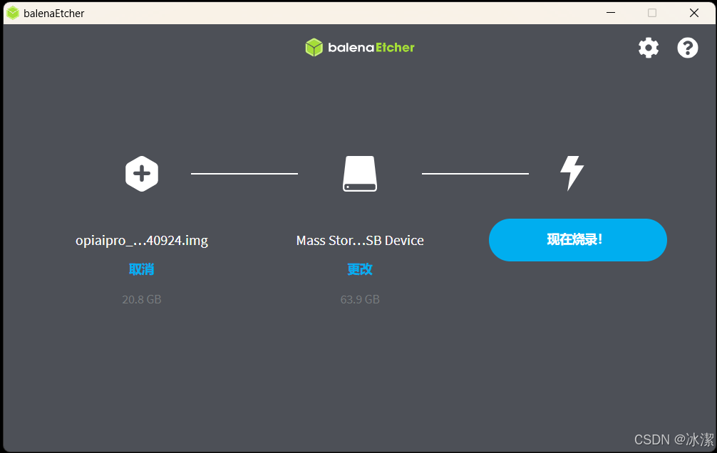The width and height of the screenshot is (717, 453).
Task: Click the 63.9 GB drive size text
Action: coord(360,299)
